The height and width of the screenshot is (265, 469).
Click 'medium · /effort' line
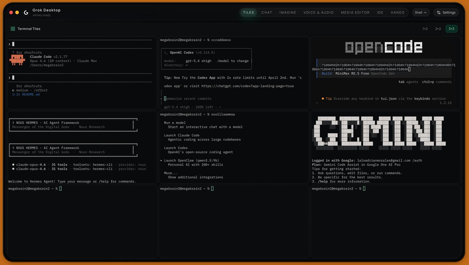(x=30, y=90)
